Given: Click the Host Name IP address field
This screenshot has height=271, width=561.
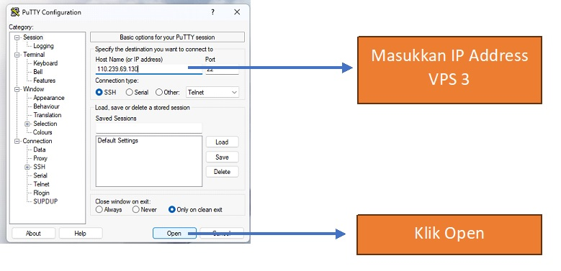Looking at the screenshot, I should coord(149,69).
